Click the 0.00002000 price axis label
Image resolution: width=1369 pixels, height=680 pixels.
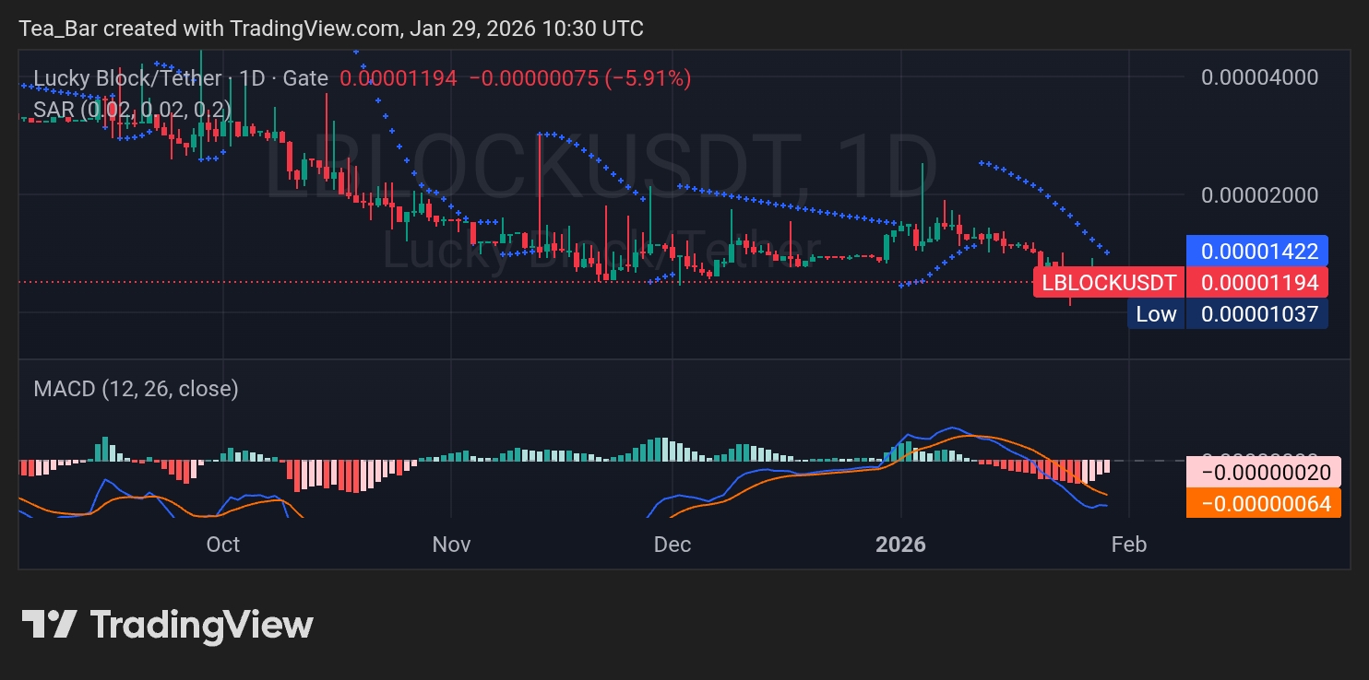pyautogui.click(x=1259, y=195)
